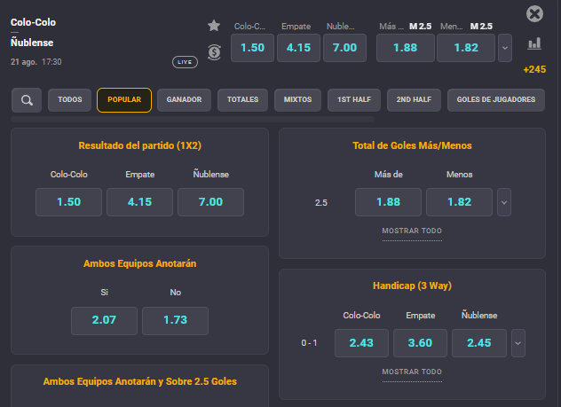The width and height of the screenshot is (561, 407).
Task: Click MOSTRAR TODO under Total de Goles
Action: point(412,231)
